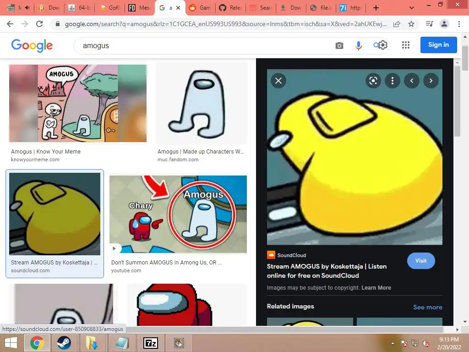This screenshot has height=352, width=469.
Task: Switch to the Reddit 'Gam' tab
Action: tap(201, 8)
